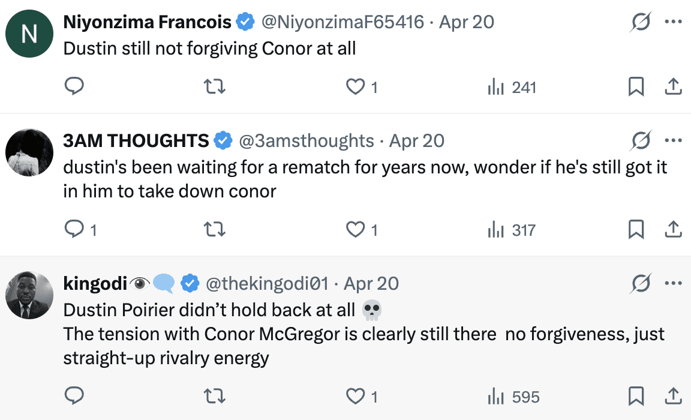
Task: Open more options for Niyonzima Francois's tweet
Action: click(x=674, y=22)
